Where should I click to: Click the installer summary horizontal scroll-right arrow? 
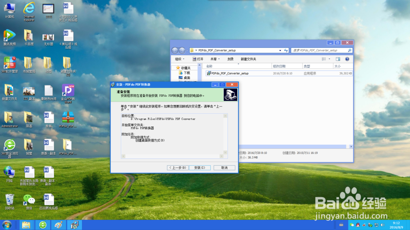(221, 156)
